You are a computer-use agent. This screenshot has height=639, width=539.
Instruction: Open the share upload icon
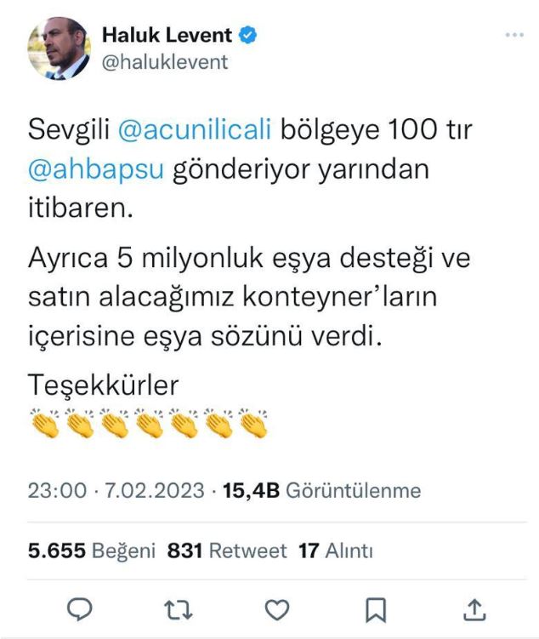pyautogui.click(x=474, y=610)
